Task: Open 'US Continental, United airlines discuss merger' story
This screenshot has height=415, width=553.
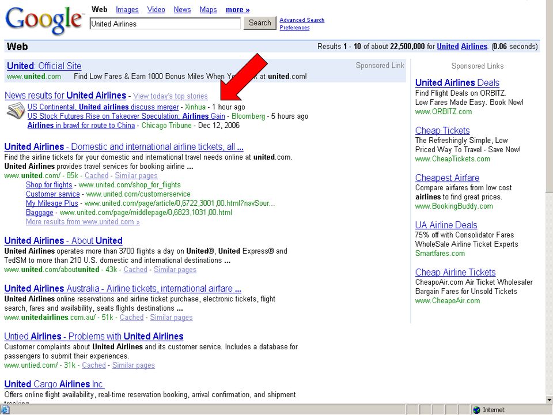Action: pos(103,107)
